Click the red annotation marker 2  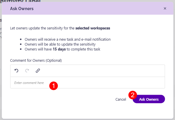pos(133,95)
